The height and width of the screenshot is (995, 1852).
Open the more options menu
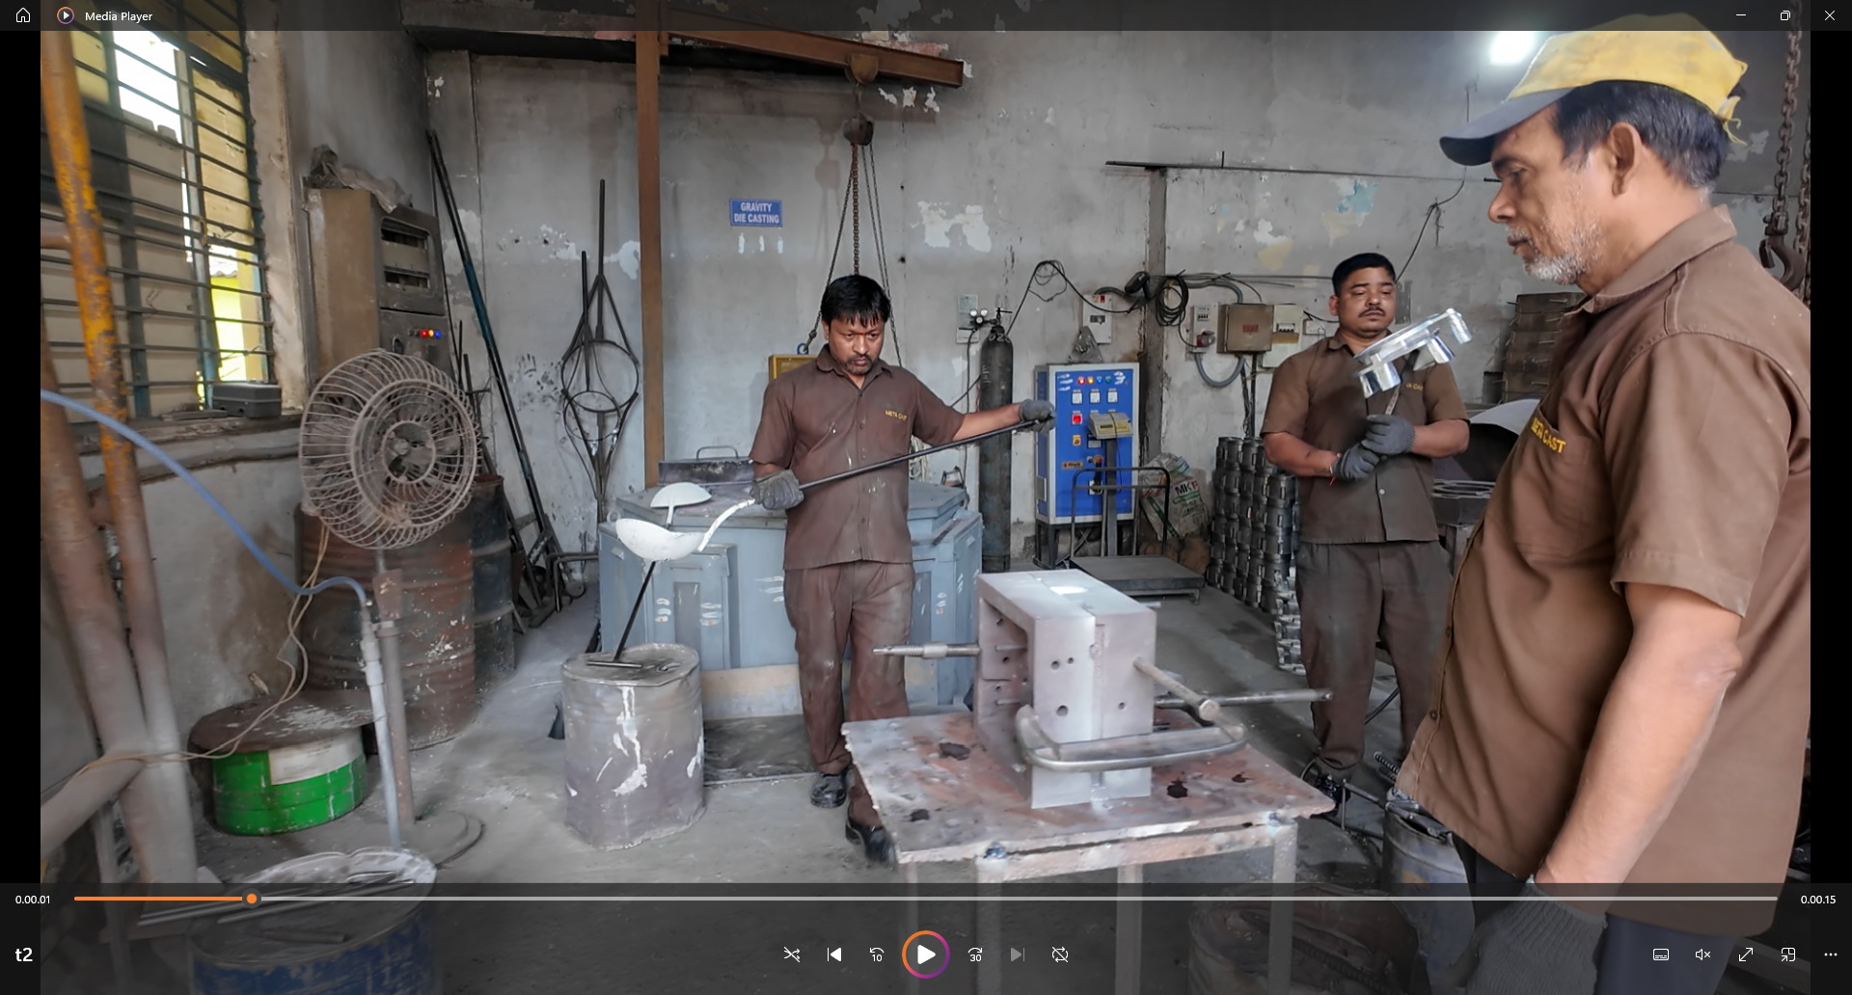tap(1831, 955)
